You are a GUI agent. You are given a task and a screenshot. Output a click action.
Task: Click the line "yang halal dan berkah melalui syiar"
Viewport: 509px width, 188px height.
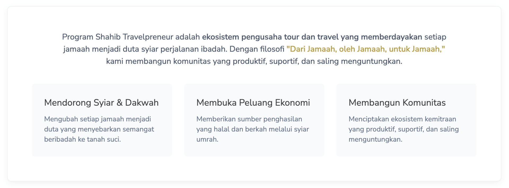tap(252, 129)
